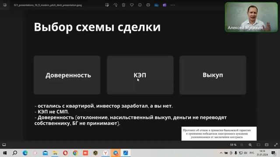Zoom out using the minus magnifier icon
The width and height of the screenshot is (280, 157).
[x=242, y=145]
